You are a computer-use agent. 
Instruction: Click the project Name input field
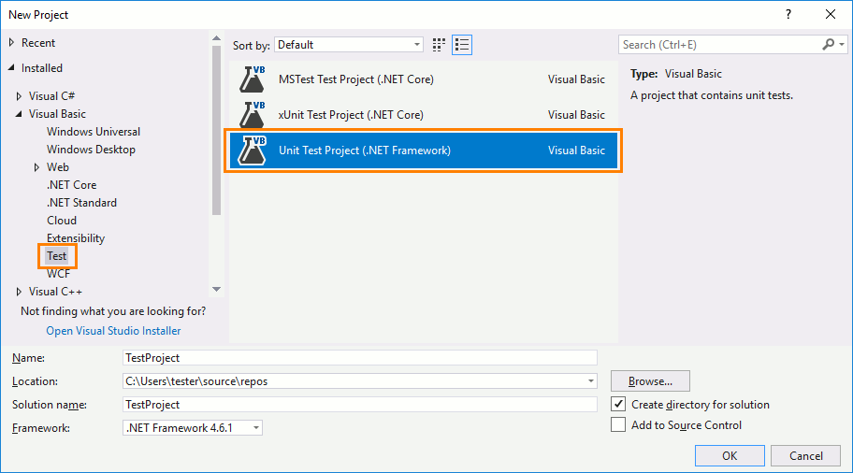359,358
